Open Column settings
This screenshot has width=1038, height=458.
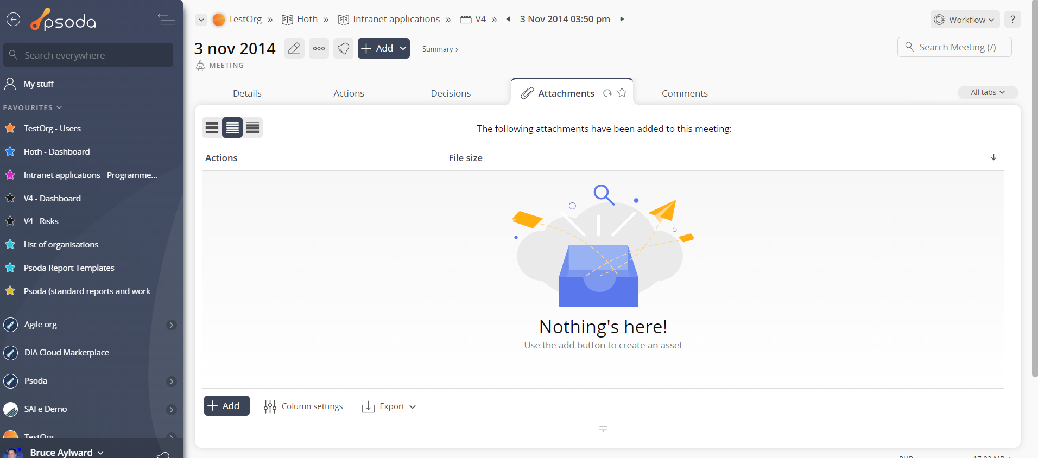(x=303, y=406)
